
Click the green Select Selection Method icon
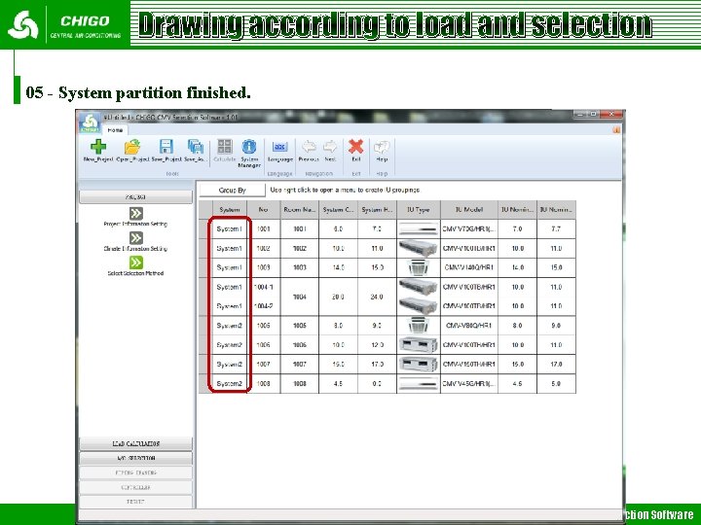pos(136,262)
